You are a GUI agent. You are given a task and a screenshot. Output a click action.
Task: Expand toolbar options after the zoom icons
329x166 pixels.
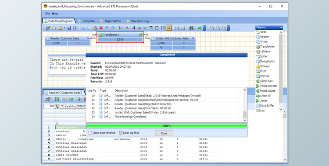[229, 28]
